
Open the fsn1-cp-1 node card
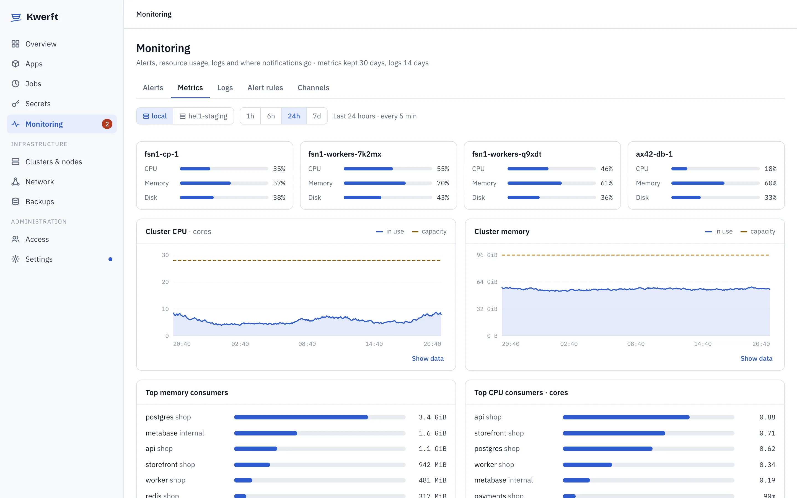click(215, 175)
